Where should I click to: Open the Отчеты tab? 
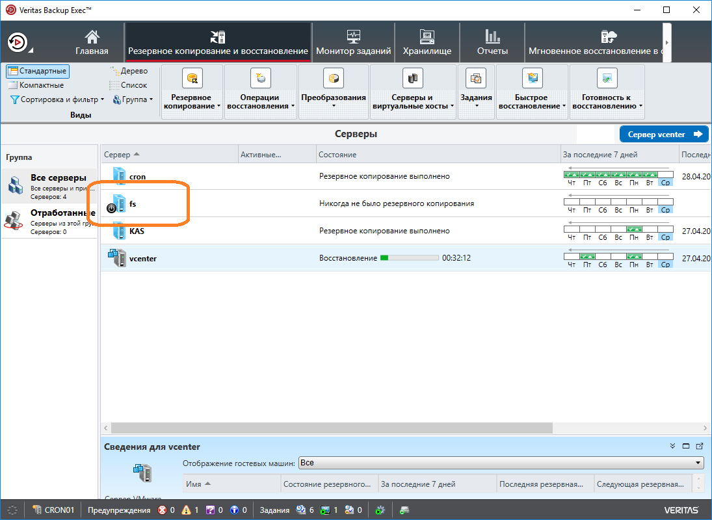(x=492, y=43)
